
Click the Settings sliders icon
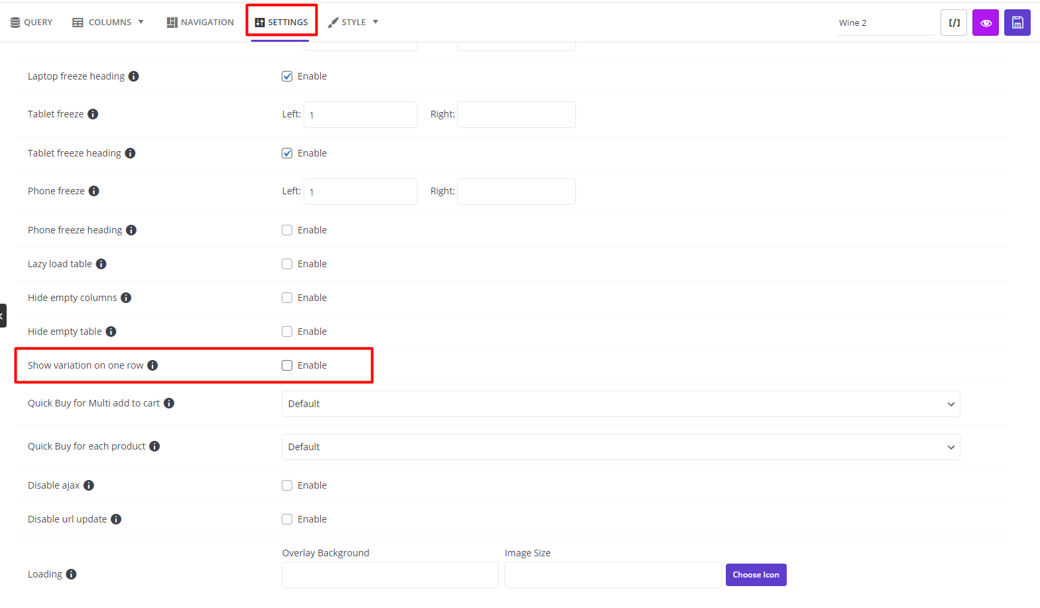pyautogui.click(x=260, y=23)
